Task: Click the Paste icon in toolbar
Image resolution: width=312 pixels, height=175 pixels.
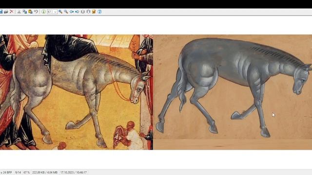Action: click(30, 12)
